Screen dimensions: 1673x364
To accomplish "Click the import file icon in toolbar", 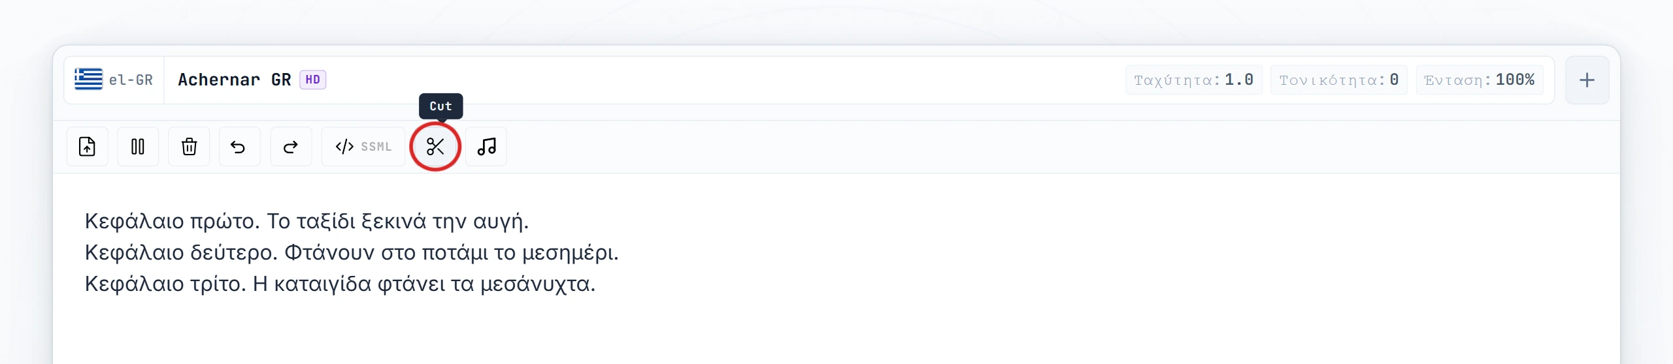I will point(87,147).
